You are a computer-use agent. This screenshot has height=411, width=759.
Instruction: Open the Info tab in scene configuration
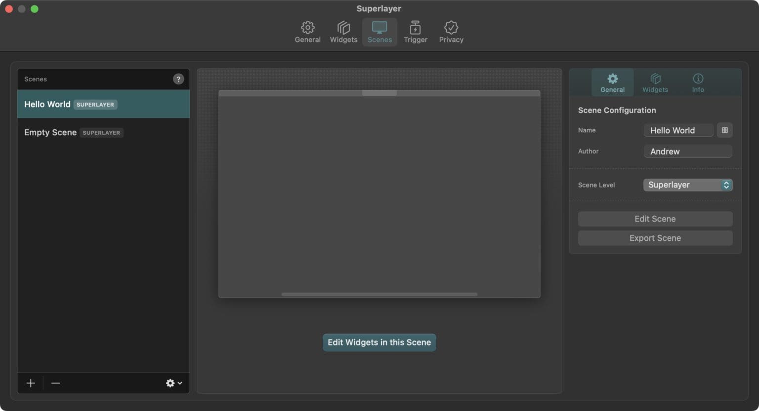pyautogui.click(x=698, y=82)
